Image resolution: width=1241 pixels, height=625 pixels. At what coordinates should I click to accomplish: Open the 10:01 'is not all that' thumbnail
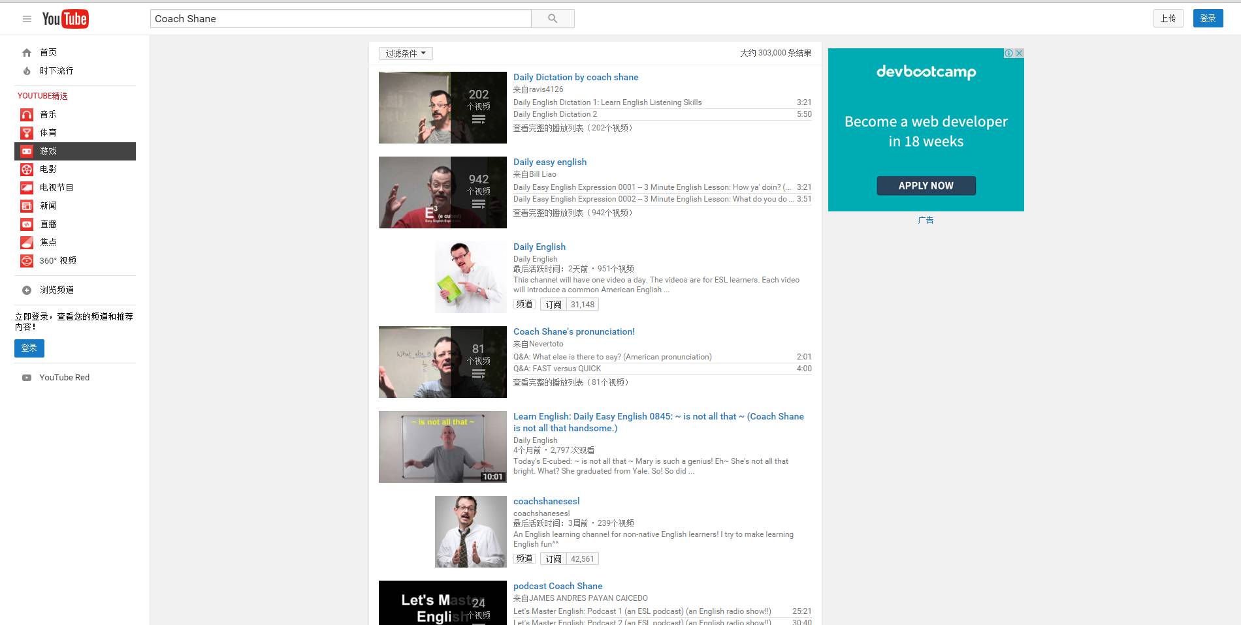pyautogui.click(x=443, y=447)
